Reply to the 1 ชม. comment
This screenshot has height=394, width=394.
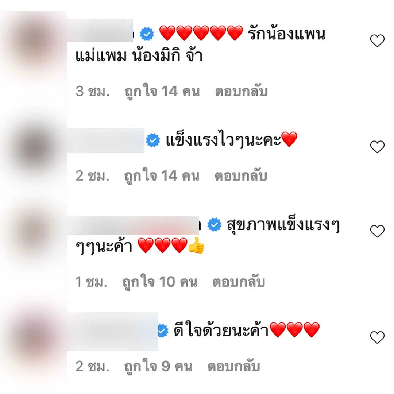click(x=239, y=282)
